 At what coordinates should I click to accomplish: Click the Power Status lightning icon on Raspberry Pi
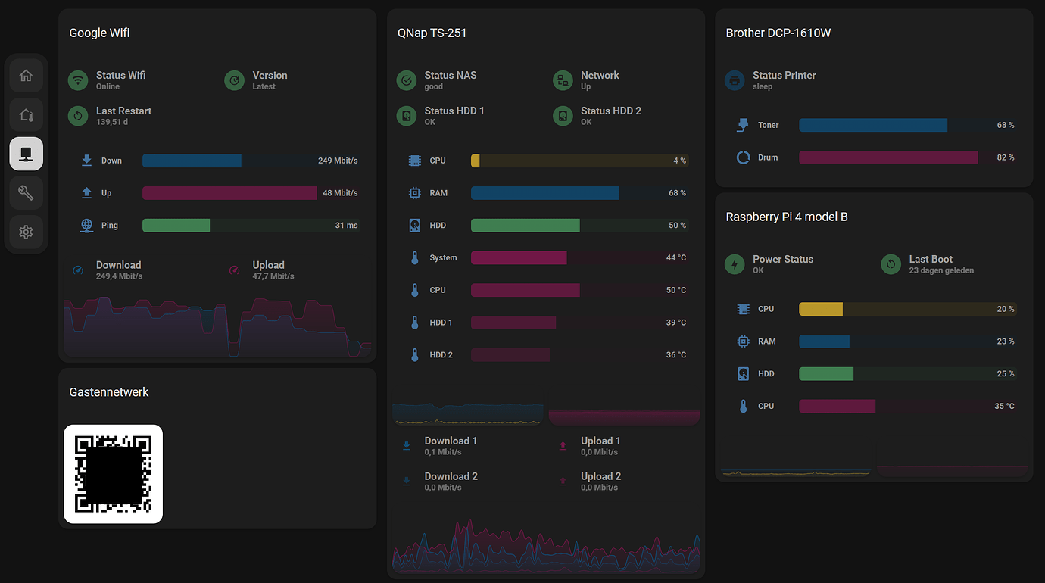(x=734, y=263)
